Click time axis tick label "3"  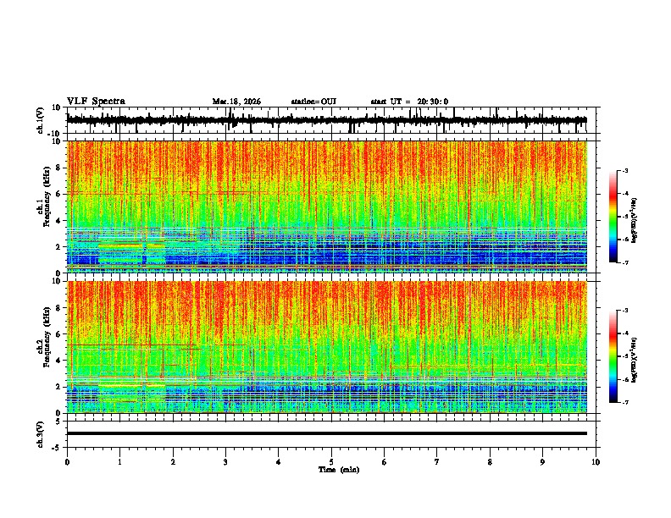coord(225,462)
